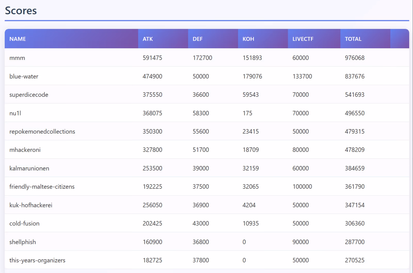Click the Scores page heading
This screenshot has width=413, height=273.
tap(21, 11)
